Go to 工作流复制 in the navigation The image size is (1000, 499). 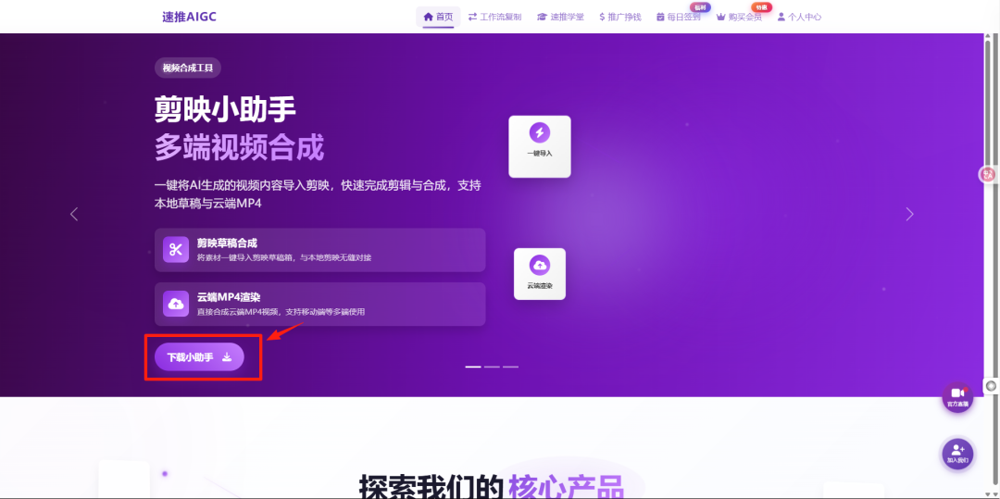pyautogui.click(x=494, y=18)
